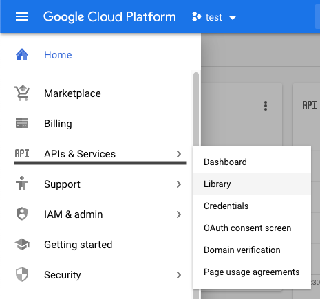The height and width of the screenshot is (299, 320).
Task: Choose Domain verification from submenu
Action: pyautogui.click(x=252, y=250)
